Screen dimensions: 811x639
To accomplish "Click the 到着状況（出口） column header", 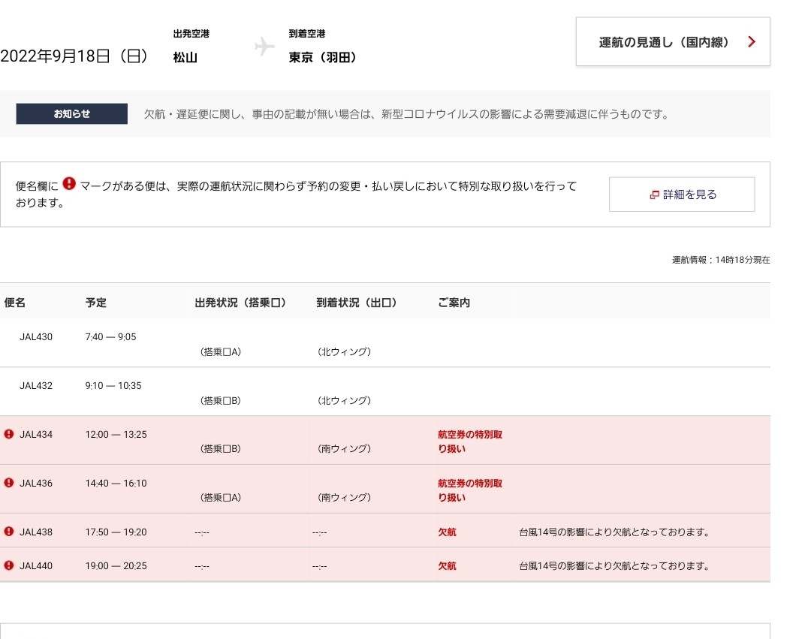I will [x=357, y=303].
